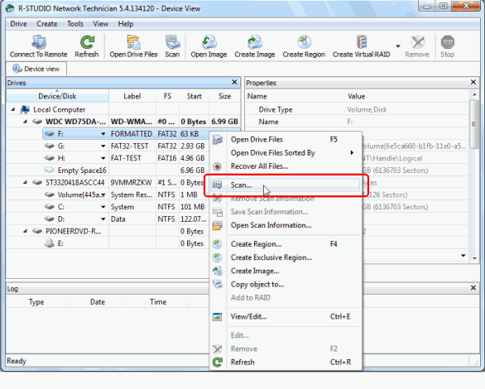Switch to the Device view tab
Screen dimensions: 485x389
pyautogui.click(x=36, y=69)
